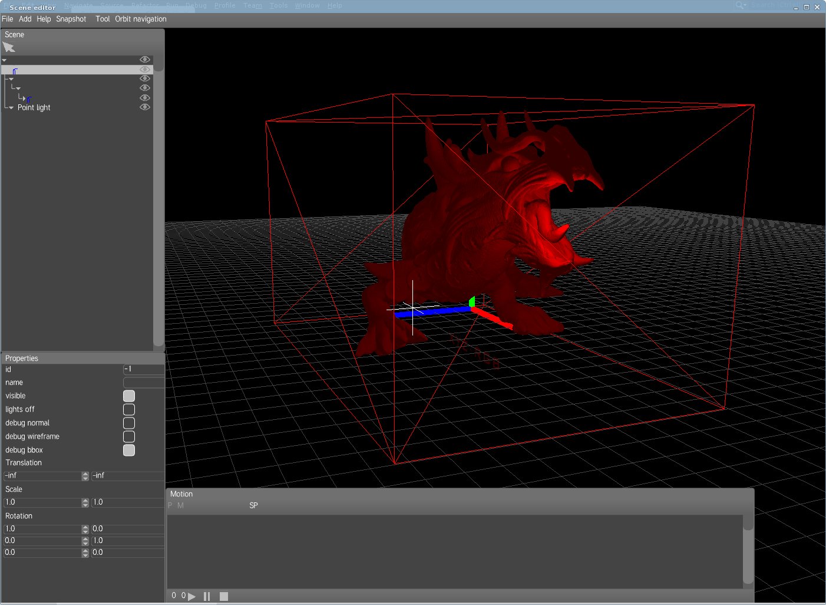826x605 pixels.
Task: Click the SP column header in Motion panel
Action: pyautogui.click(x=253, y=505)
